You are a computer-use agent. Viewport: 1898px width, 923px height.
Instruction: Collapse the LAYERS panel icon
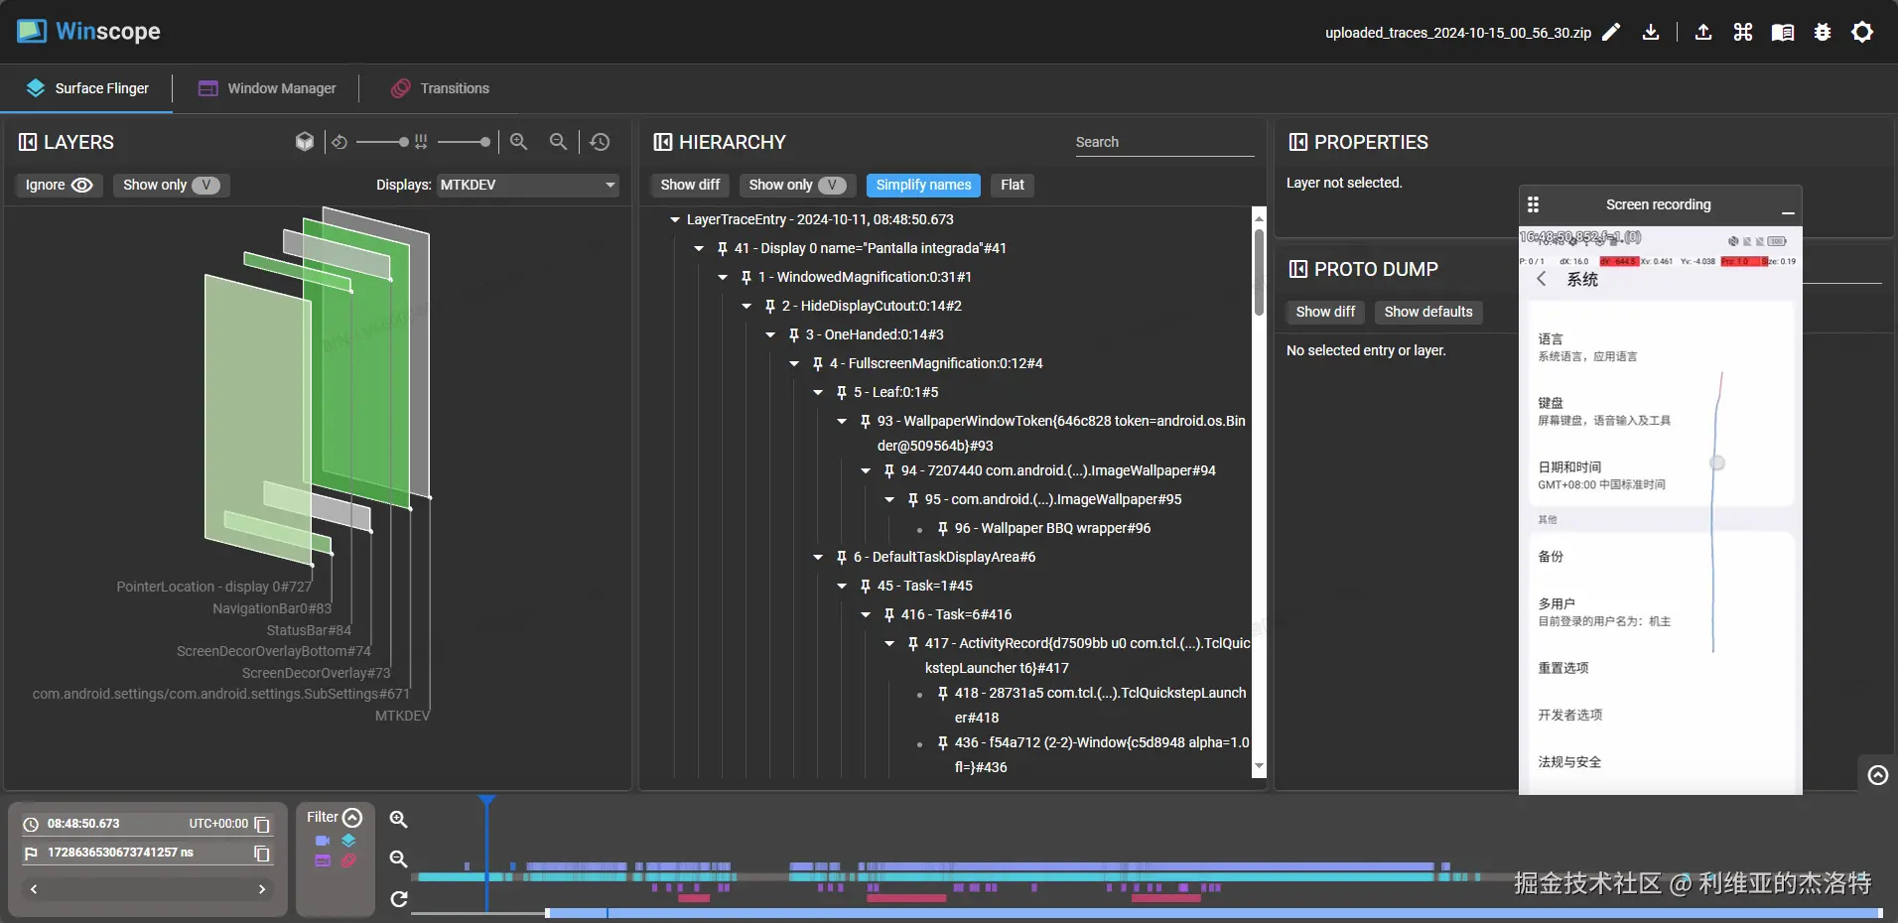tap(28, 142)
